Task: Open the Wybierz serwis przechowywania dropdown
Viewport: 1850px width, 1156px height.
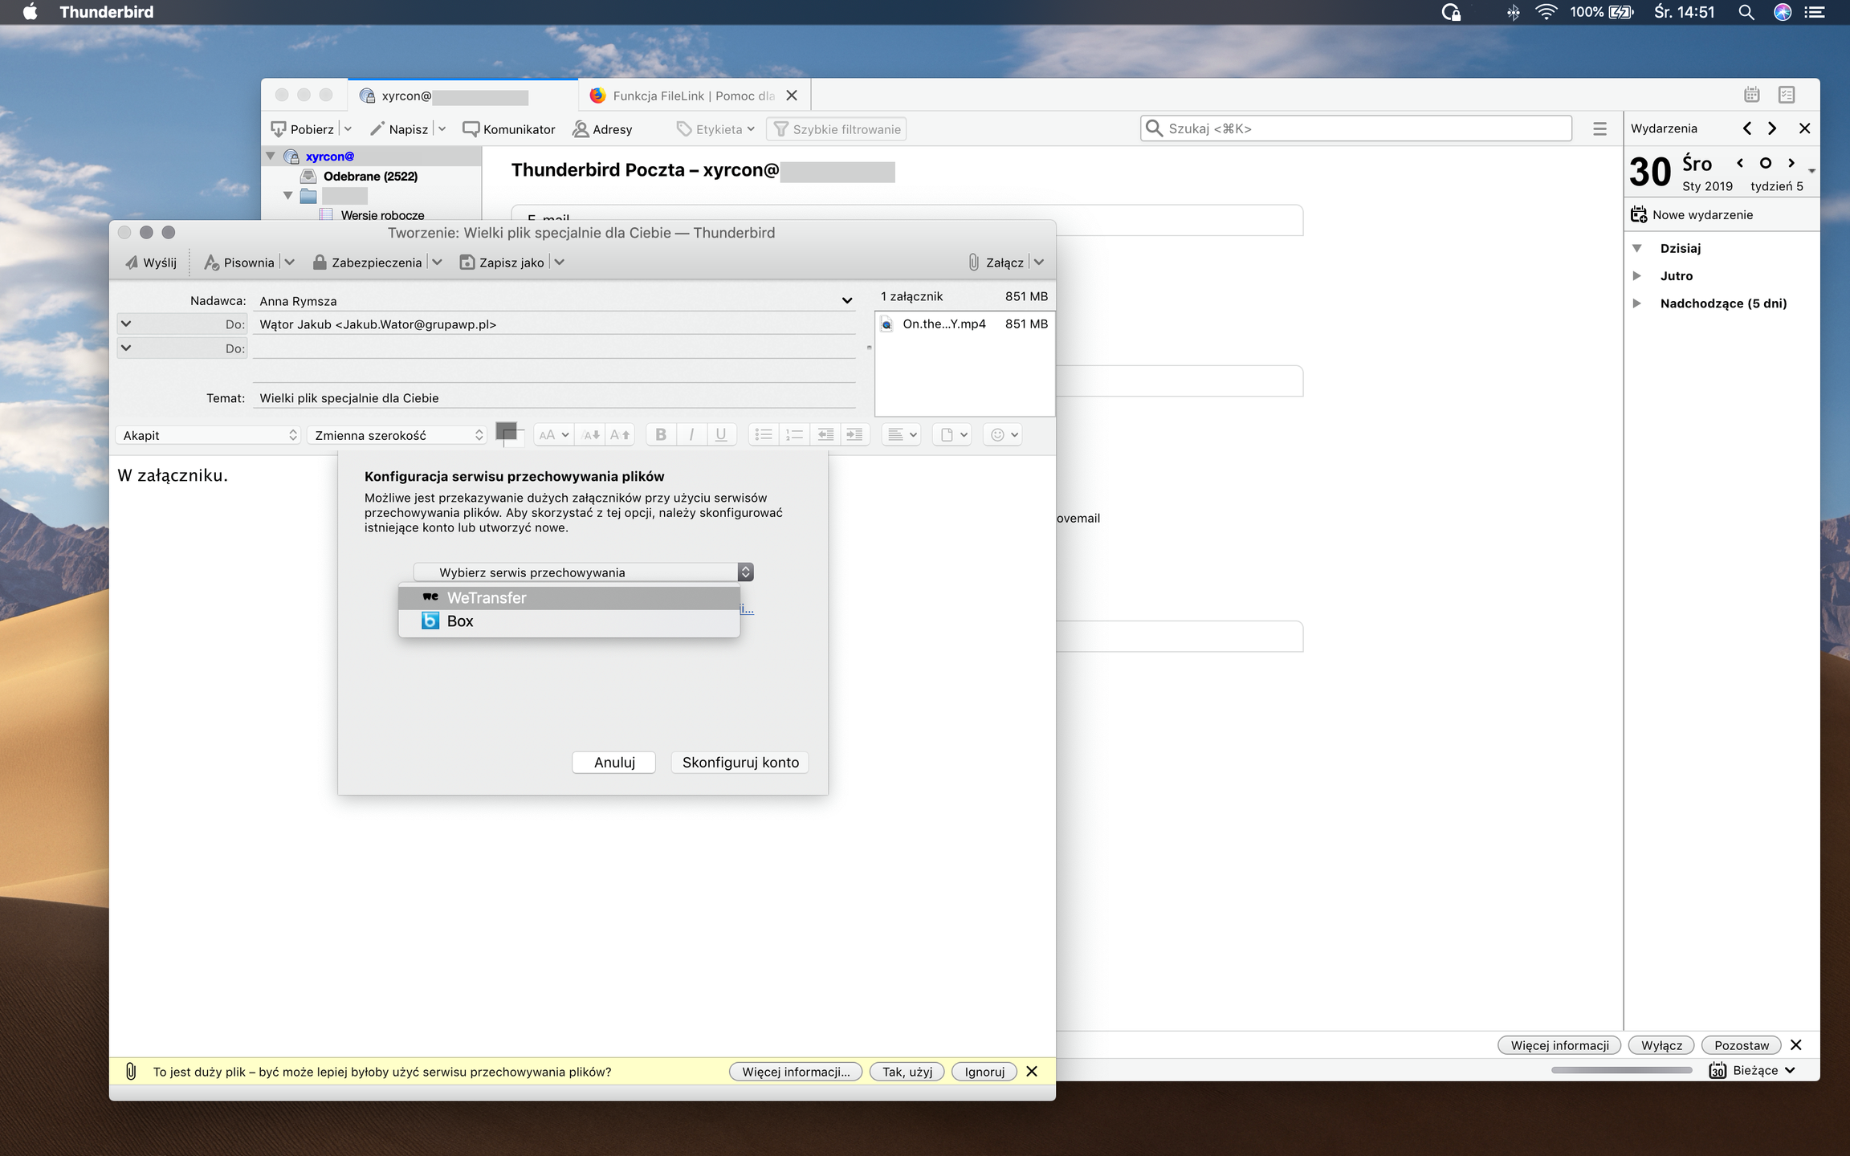Action: pyautogui.click(x=583, y=572)
